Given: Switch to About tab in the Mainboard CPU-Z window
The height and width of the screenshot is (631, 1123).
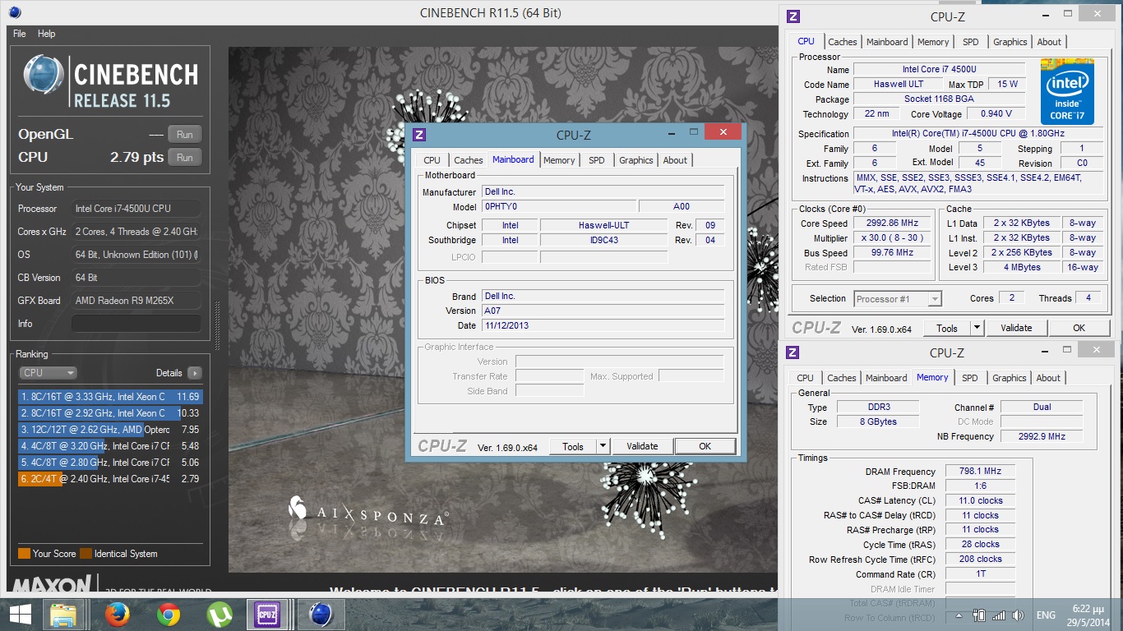Looking at the screenshot, I should tap(675, 160).
